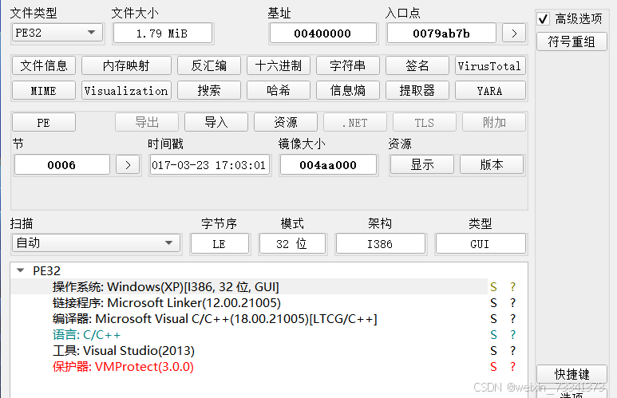
Task: Open the 十六进制 hex viewer
Action: coord(279,65)
